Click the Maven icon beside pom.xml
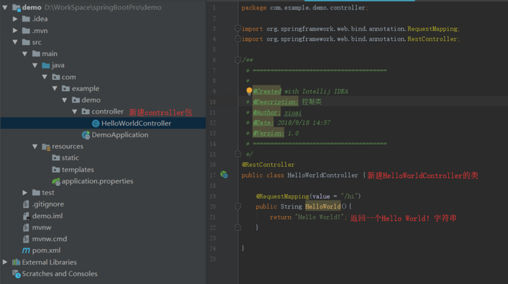The image size is (508, 284). [26, 250]
